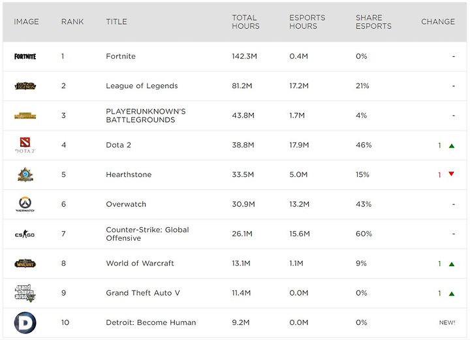Click the 43% share esports value
This screenshot has width=470, height=340.
[364, 204]
